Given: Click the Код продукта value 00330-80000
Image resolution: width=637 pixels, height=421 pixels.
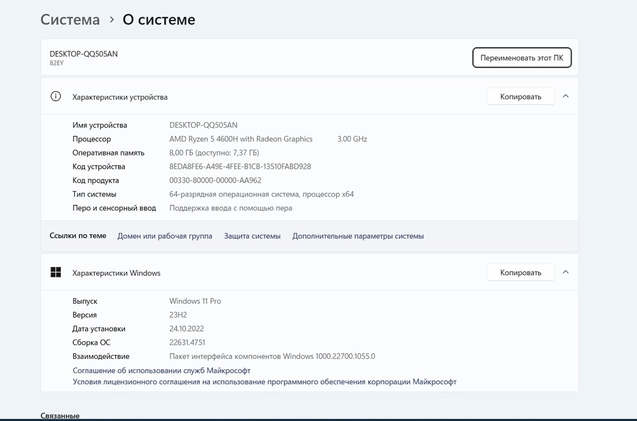Looking at the screenshot, I should [215, 181].
